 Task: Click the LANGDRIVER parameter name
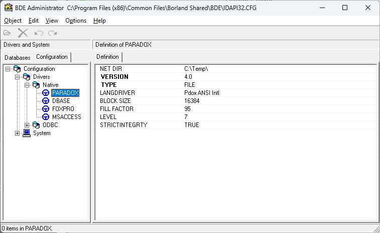point(117,93)
